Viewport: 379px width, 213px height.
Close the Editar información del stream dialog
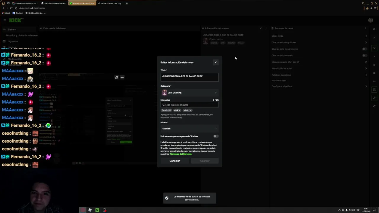216,62
